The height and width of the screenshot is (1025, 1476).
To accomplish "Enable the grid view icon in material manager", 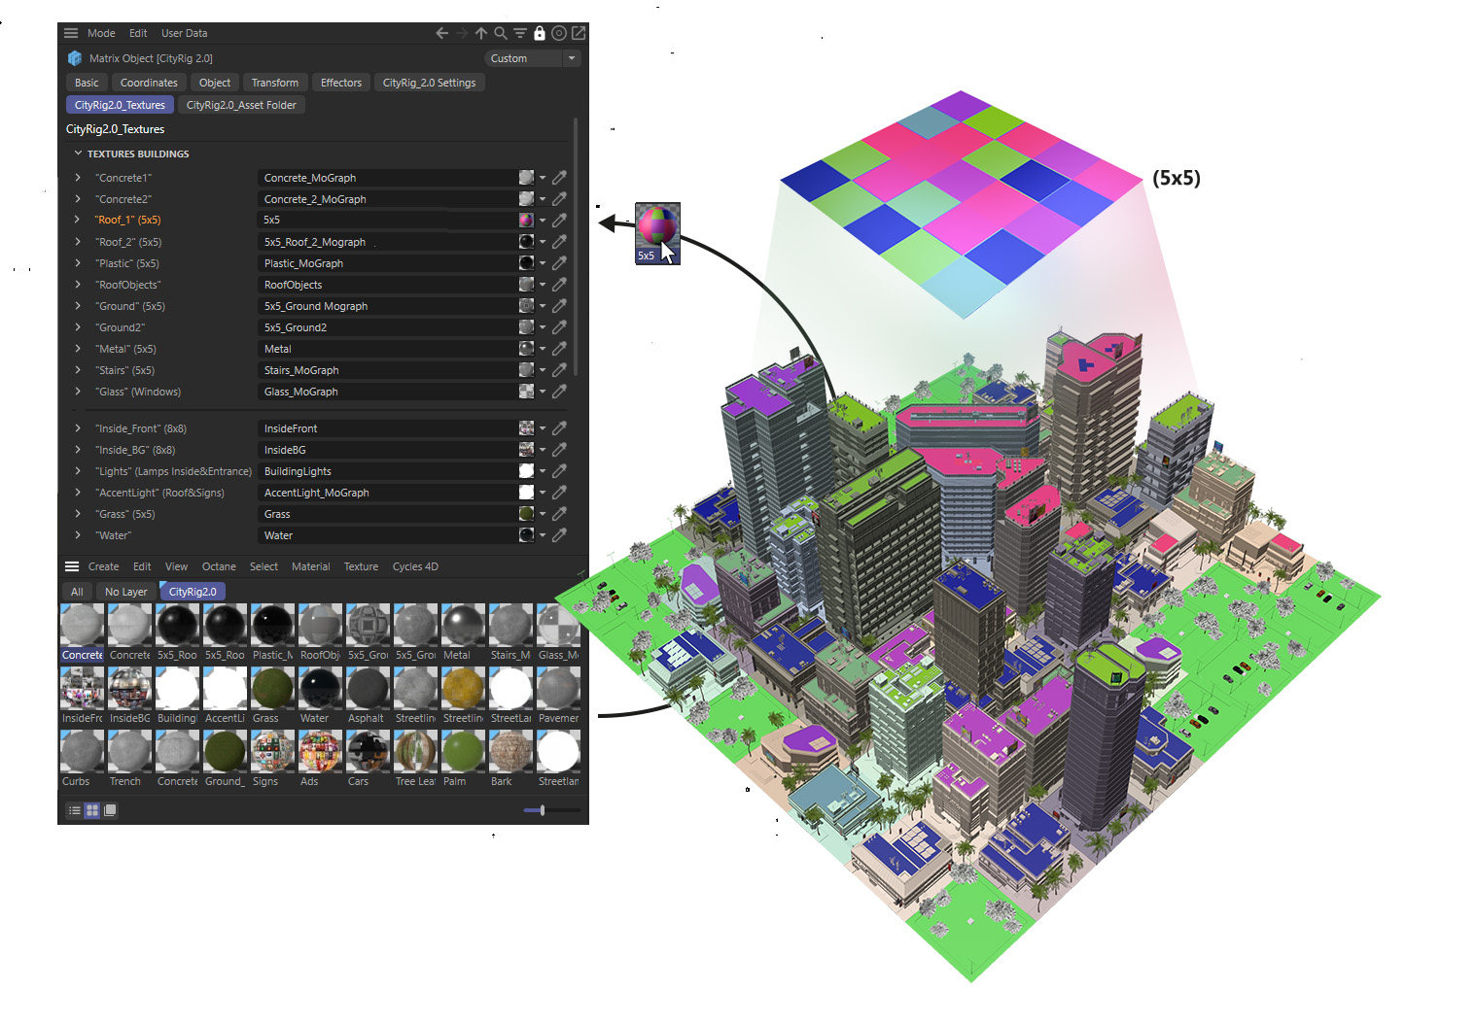I will [x=92, y=810].
